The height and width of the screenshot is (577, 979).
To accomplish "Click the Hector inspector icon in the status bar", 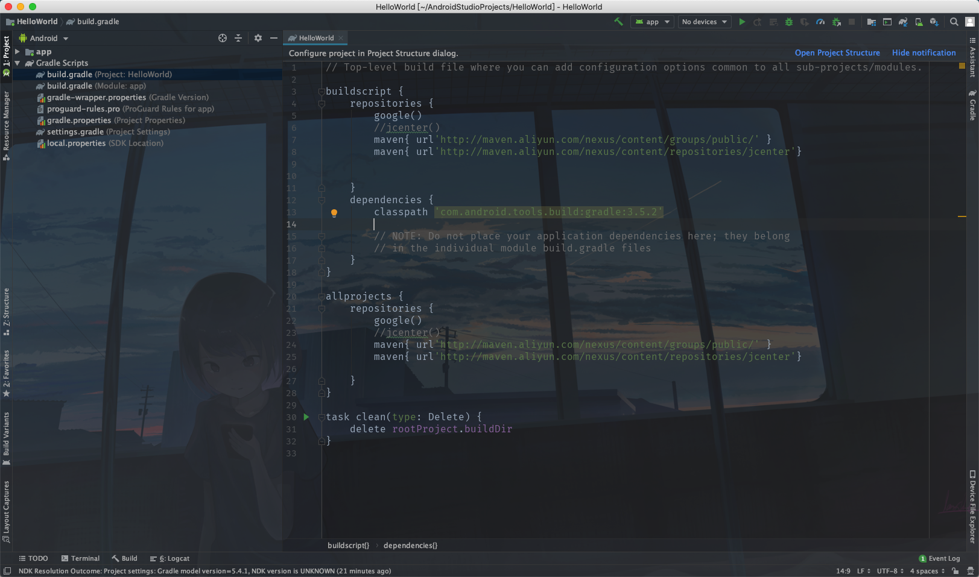I will pos(970,571).
